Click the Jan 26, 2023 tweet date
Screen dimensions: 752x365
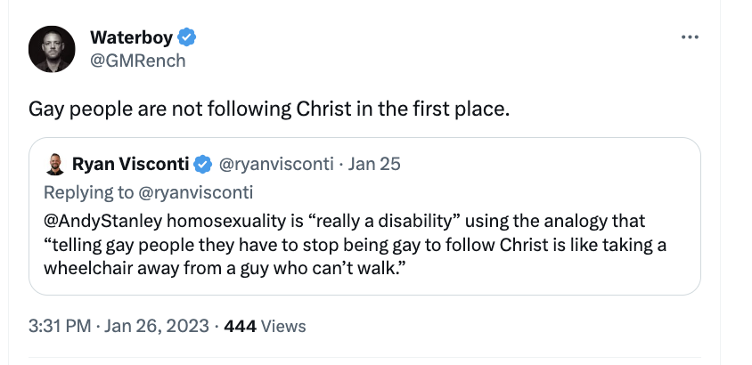[x=157, y=326]
